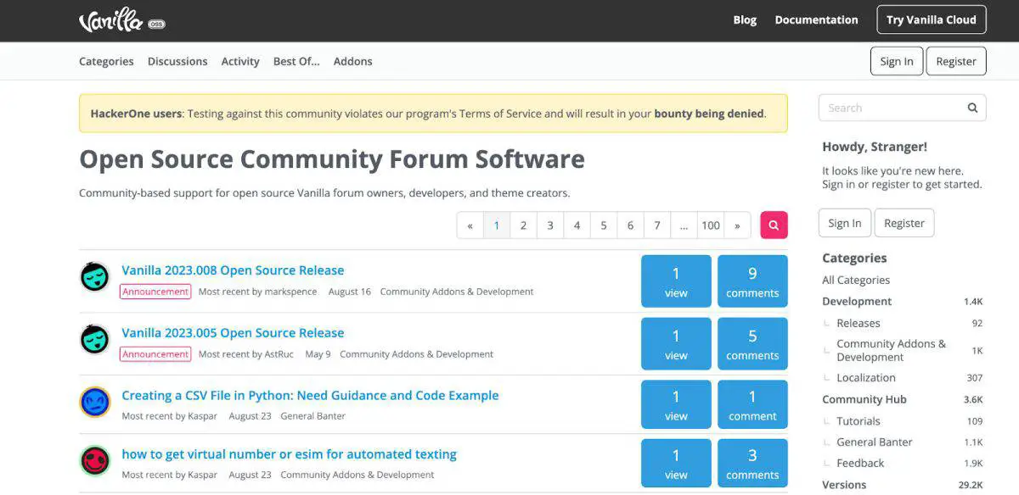
Task: Open Kaspar's profile on CSV discussion
Action: click(x=202, y=416)
